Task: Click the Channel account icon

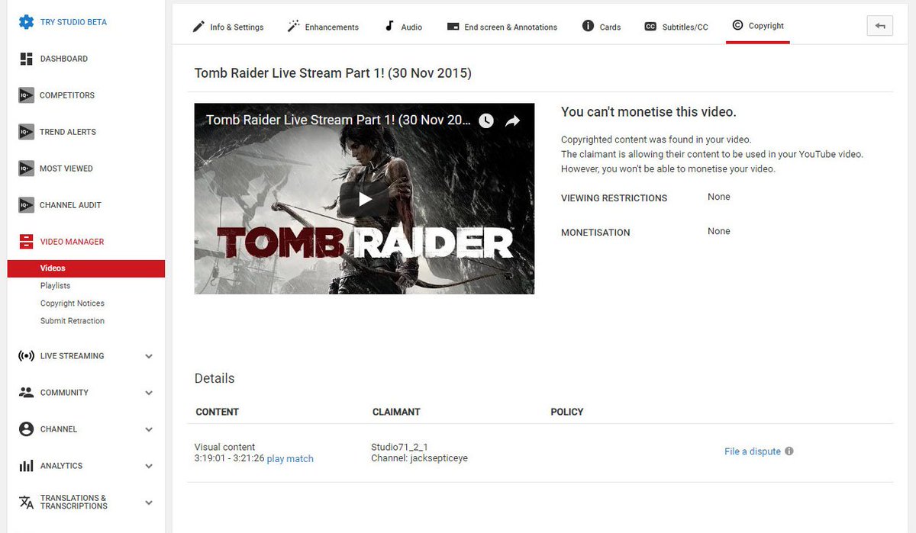Action: pos(26,429)
